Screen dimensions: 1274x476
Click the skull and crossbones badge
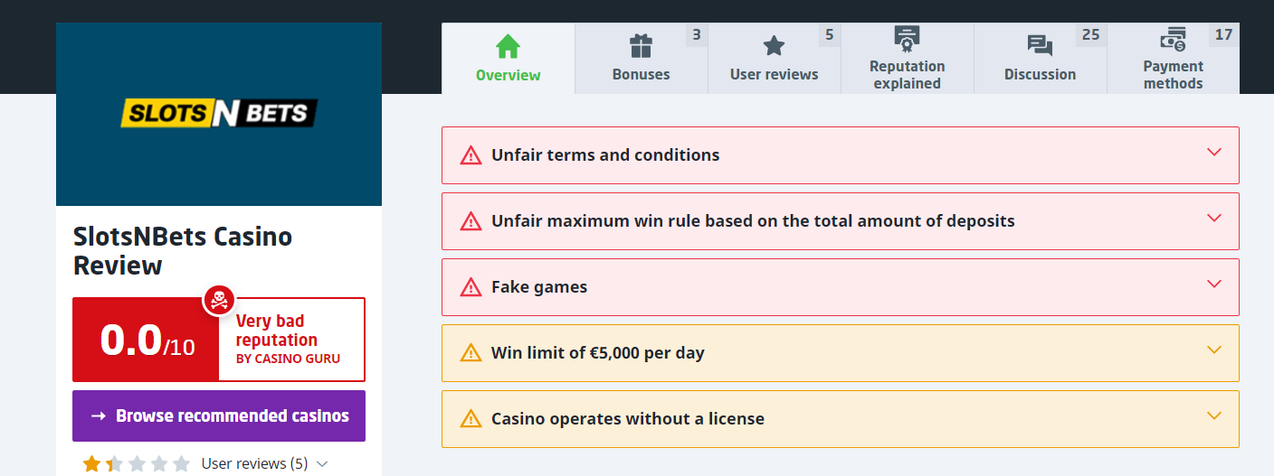[x=219, y=299]
